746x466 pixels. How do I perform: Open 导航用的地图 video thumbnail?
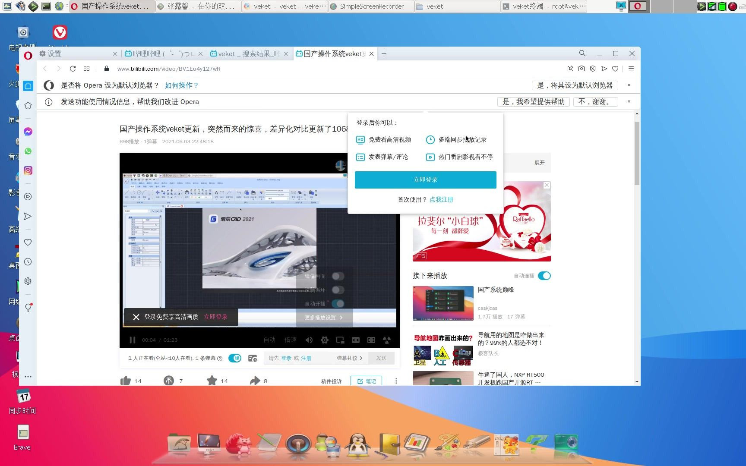(443, 349)
